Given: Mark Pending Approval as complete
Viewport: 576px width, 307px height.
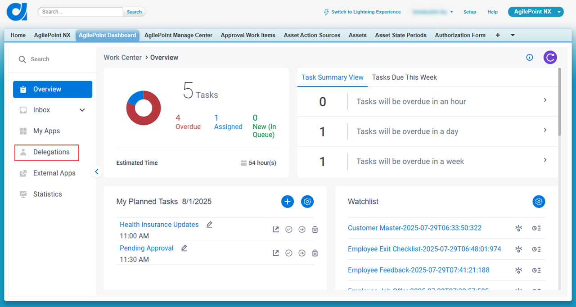Looking at the screenshot, I should [289, 253].
